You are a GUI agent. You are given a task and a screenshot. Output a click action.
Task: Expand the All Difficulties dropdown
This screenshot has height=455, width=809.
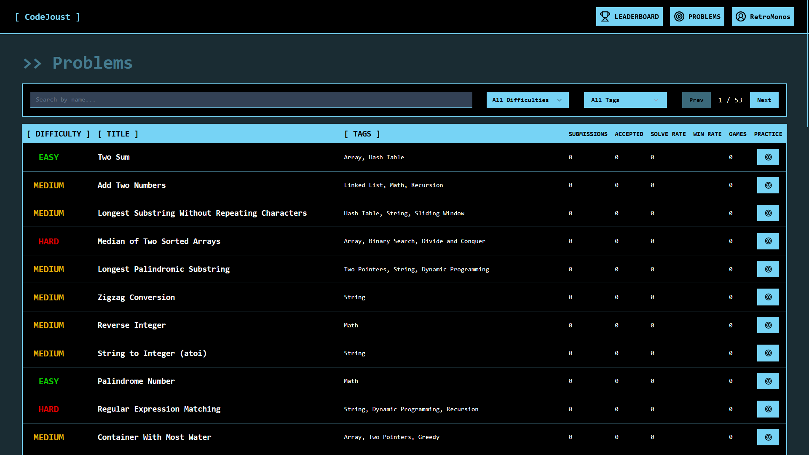(527, 100)
